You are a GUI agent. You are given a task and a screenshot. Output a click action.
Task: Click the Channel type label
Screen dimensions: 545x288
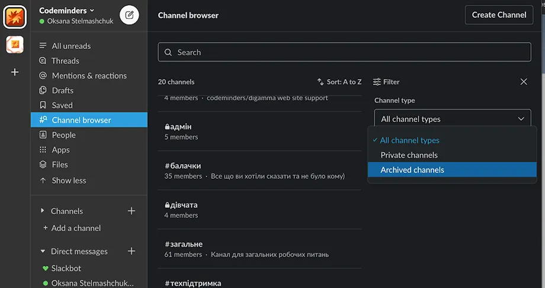pos(395,101)
